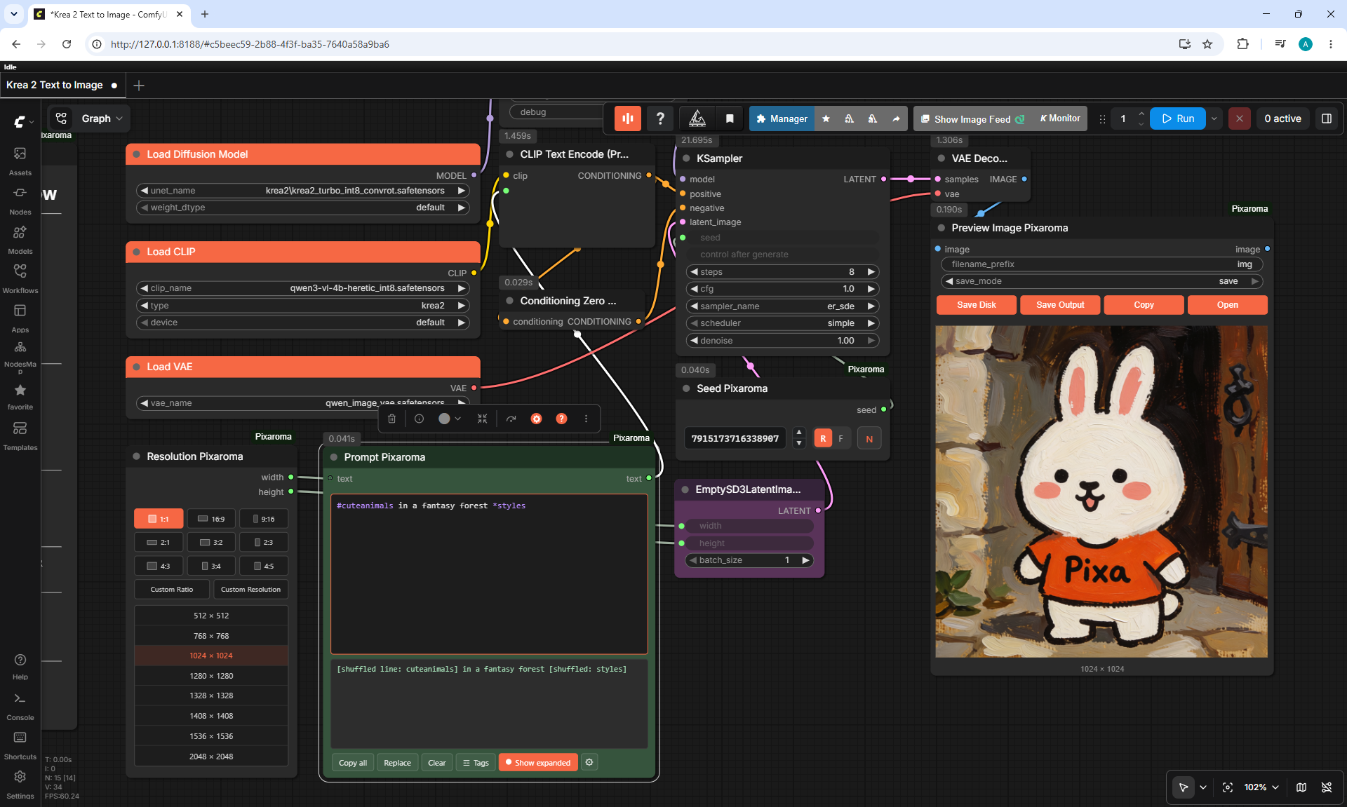Click the cfg value field in KSampler
Image resolution: width=1347 pixels, height=807 pixels.
tap(782, 289)
